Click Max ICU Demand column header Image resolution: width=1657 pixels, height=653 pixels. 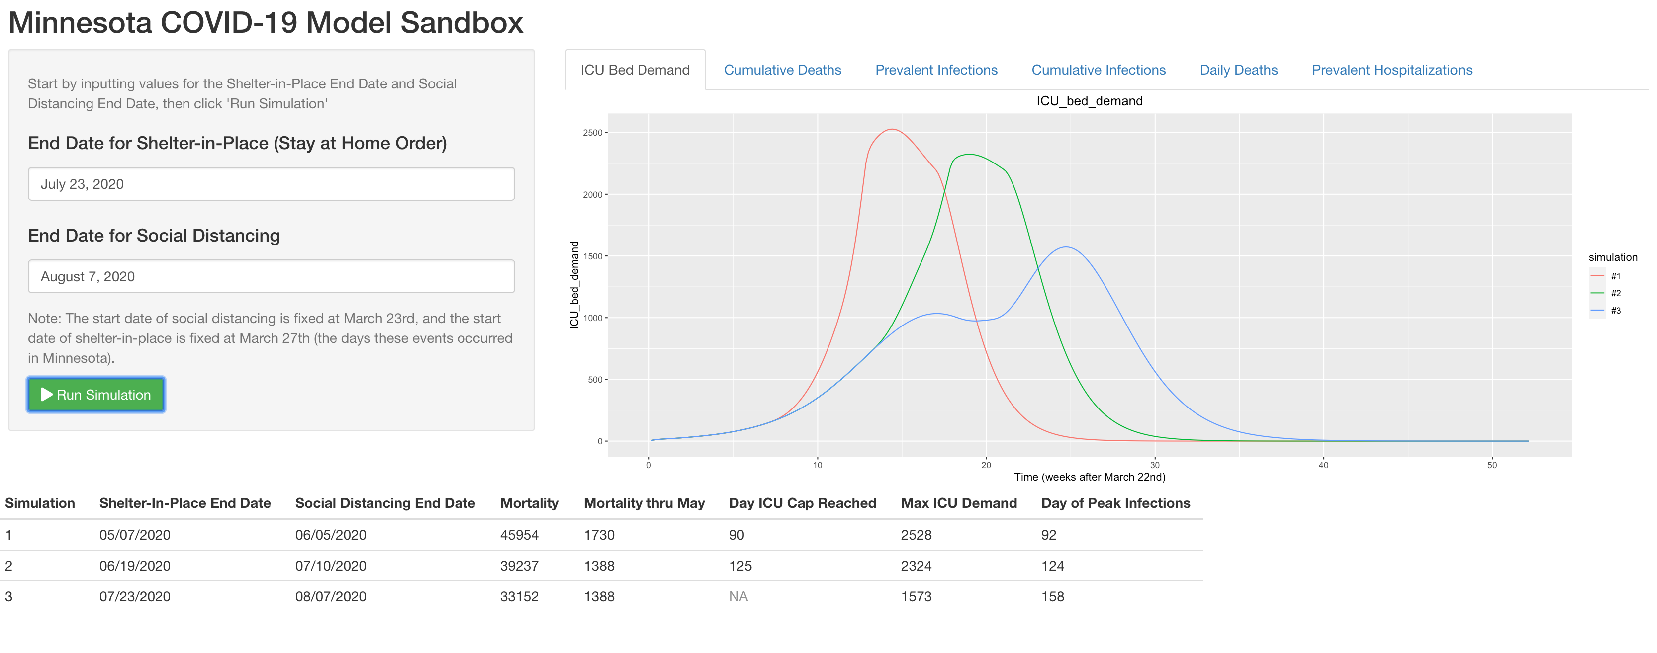click(958, 503)
